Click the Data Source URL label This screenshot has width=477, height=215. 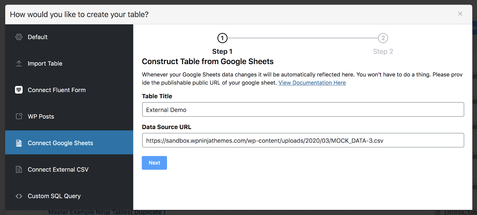167,127
